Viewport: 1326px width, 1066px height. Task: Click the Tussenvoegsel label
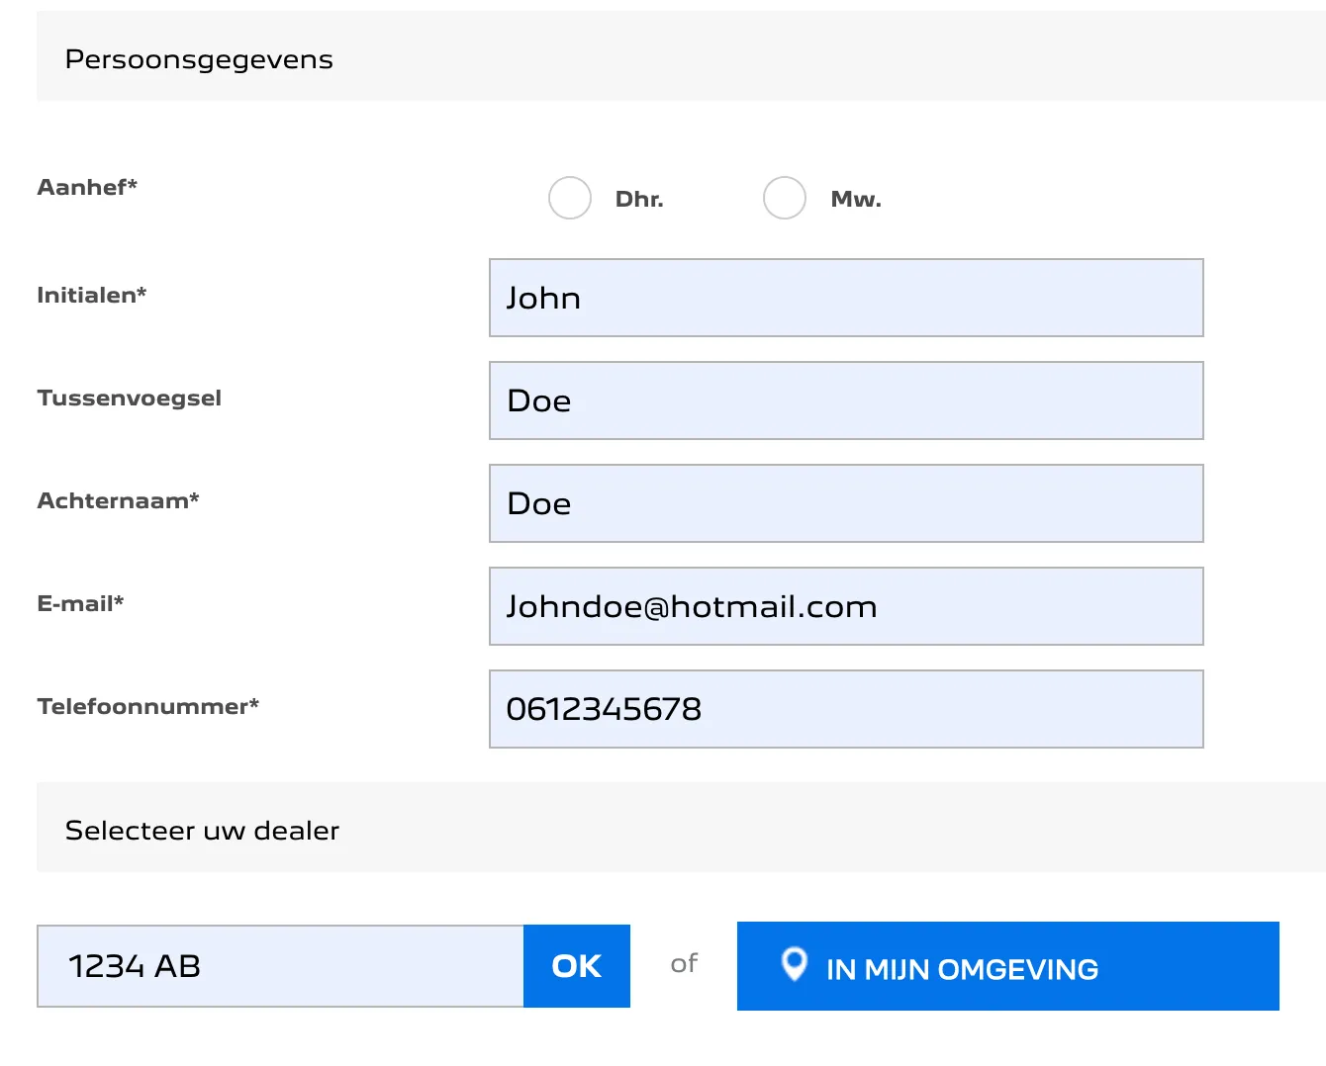pyautogui.click(x=130, y=398)
